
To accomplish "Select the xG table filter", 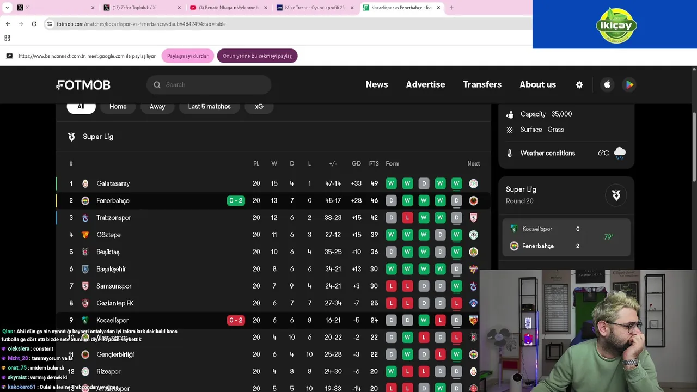I will coord(259,107).
